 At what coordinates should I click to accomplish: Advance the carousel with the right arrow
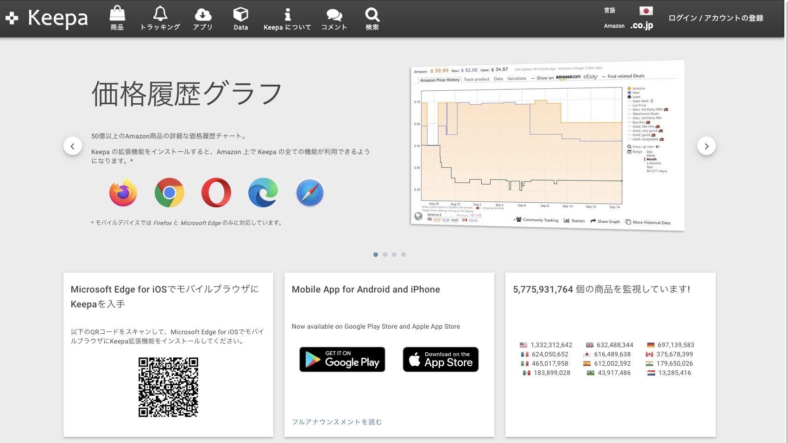coord(706,146)
